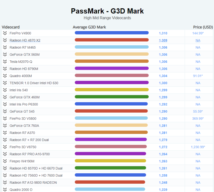This screenshot has width=214, height=192.
Task: Expand the Radeon R7 A370 row chevron
Action: coord(5,133)
